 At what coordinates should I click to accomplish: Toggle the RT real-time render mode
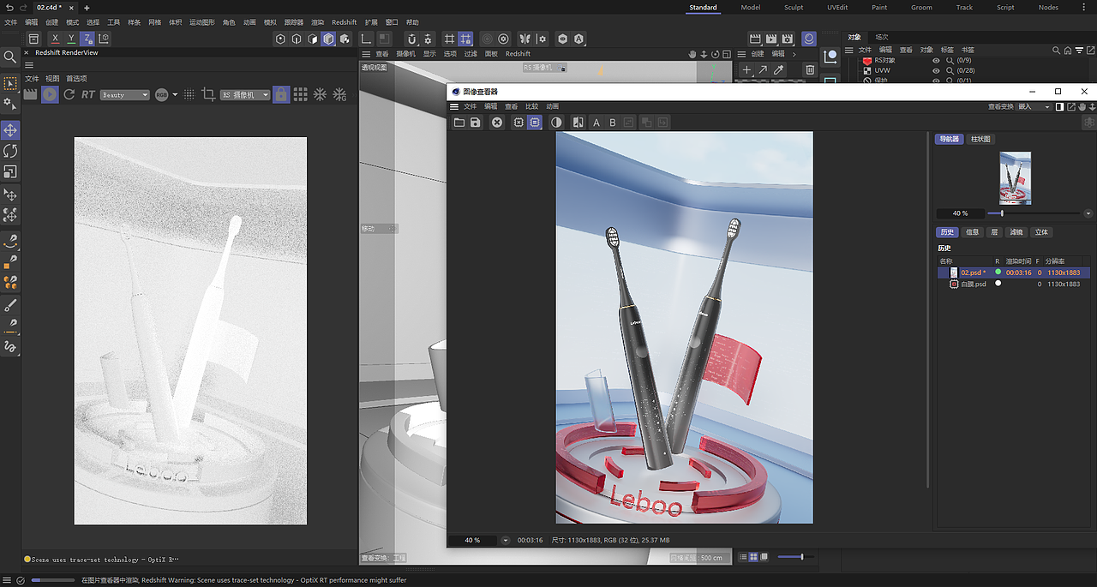(x=87, y=94)
